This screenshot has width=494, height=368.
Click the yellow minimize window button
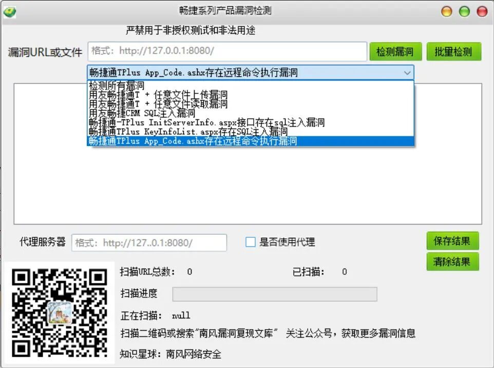(447, 11)
